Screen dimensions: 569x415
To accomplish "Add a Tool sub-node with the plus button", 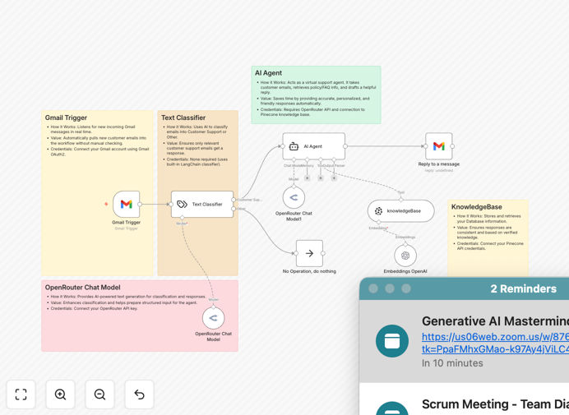I will click(x=321, y=178).
